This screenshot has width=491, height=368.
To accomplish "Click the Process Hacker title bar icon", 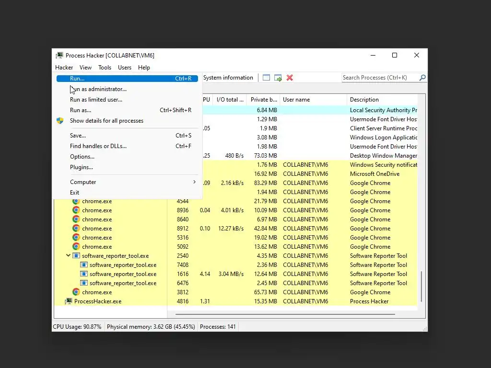I will click(x=59, y=56).
